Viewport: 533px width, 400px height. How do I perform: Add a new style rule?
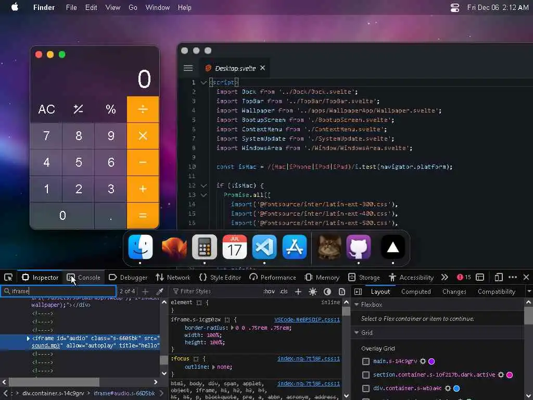[x=298, y=292]
